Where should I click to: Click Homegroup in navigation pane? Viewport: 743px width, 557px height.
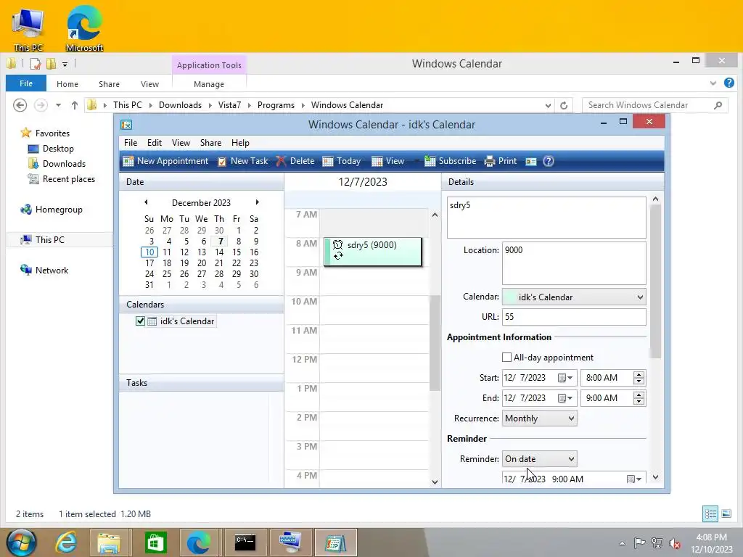[x=59, y=210]
